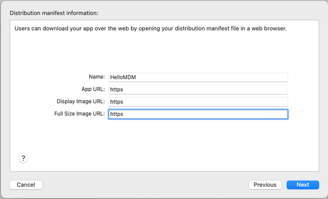Click the Next button

point(303,185)
